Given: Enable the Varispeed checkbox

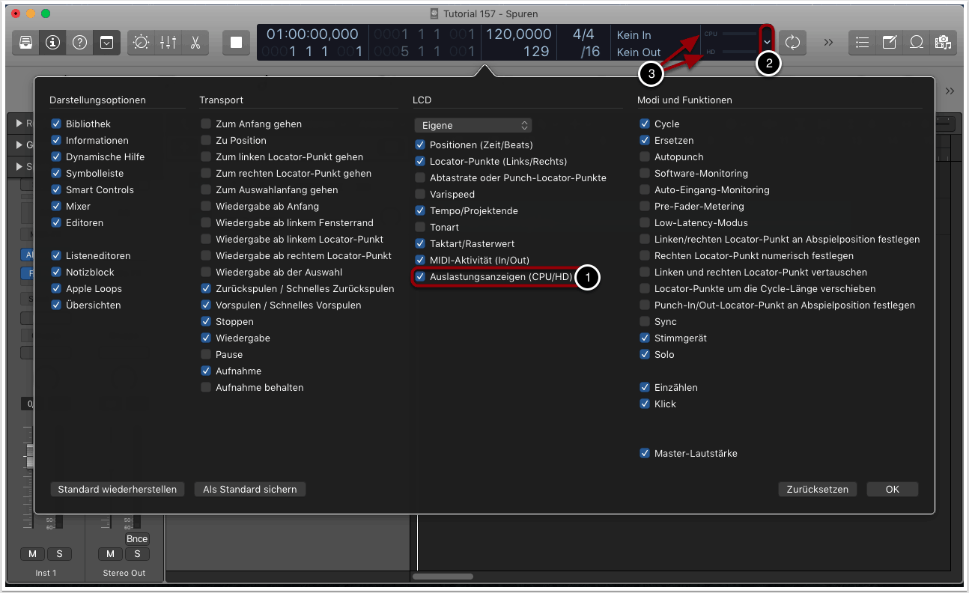Looking at the screenshot, I should (x=420, y=194).
